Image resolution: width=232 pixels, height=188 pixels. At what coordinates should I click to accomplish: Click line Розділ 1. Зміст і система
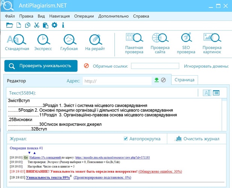click(77, 105)
